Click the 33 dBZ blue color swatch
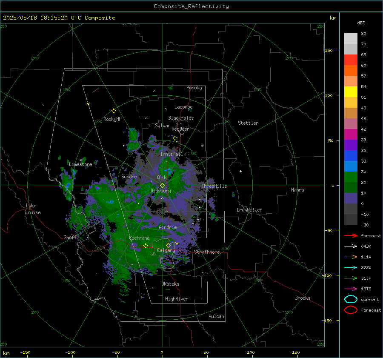The height and width of the screenshot is (358, 383). point(351,166)
